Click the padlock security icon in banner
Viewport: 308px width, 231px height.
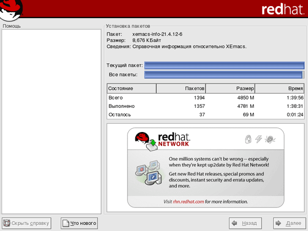coord(248,139)
